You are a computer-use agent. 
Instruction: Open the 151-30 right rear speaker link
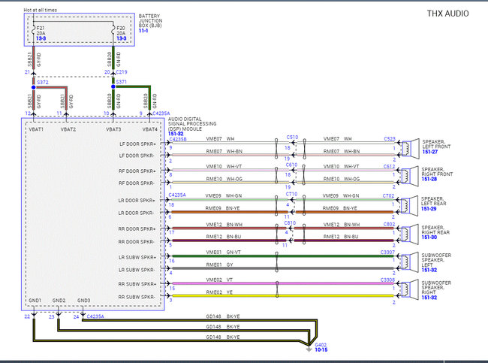click(x=432, y=238)
